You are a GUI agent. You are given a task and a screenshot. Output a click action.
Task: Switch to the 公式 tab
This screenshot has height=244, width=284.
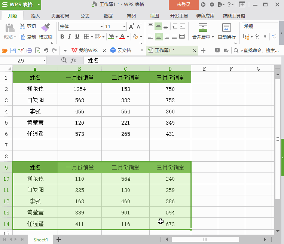[x=85, y=16]
